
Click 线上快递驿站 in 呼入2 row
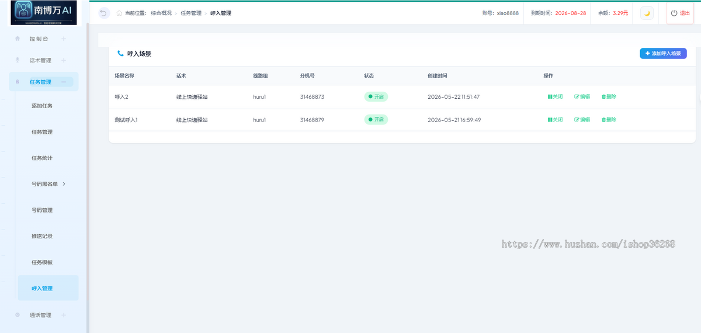click(x=192, y=96)
